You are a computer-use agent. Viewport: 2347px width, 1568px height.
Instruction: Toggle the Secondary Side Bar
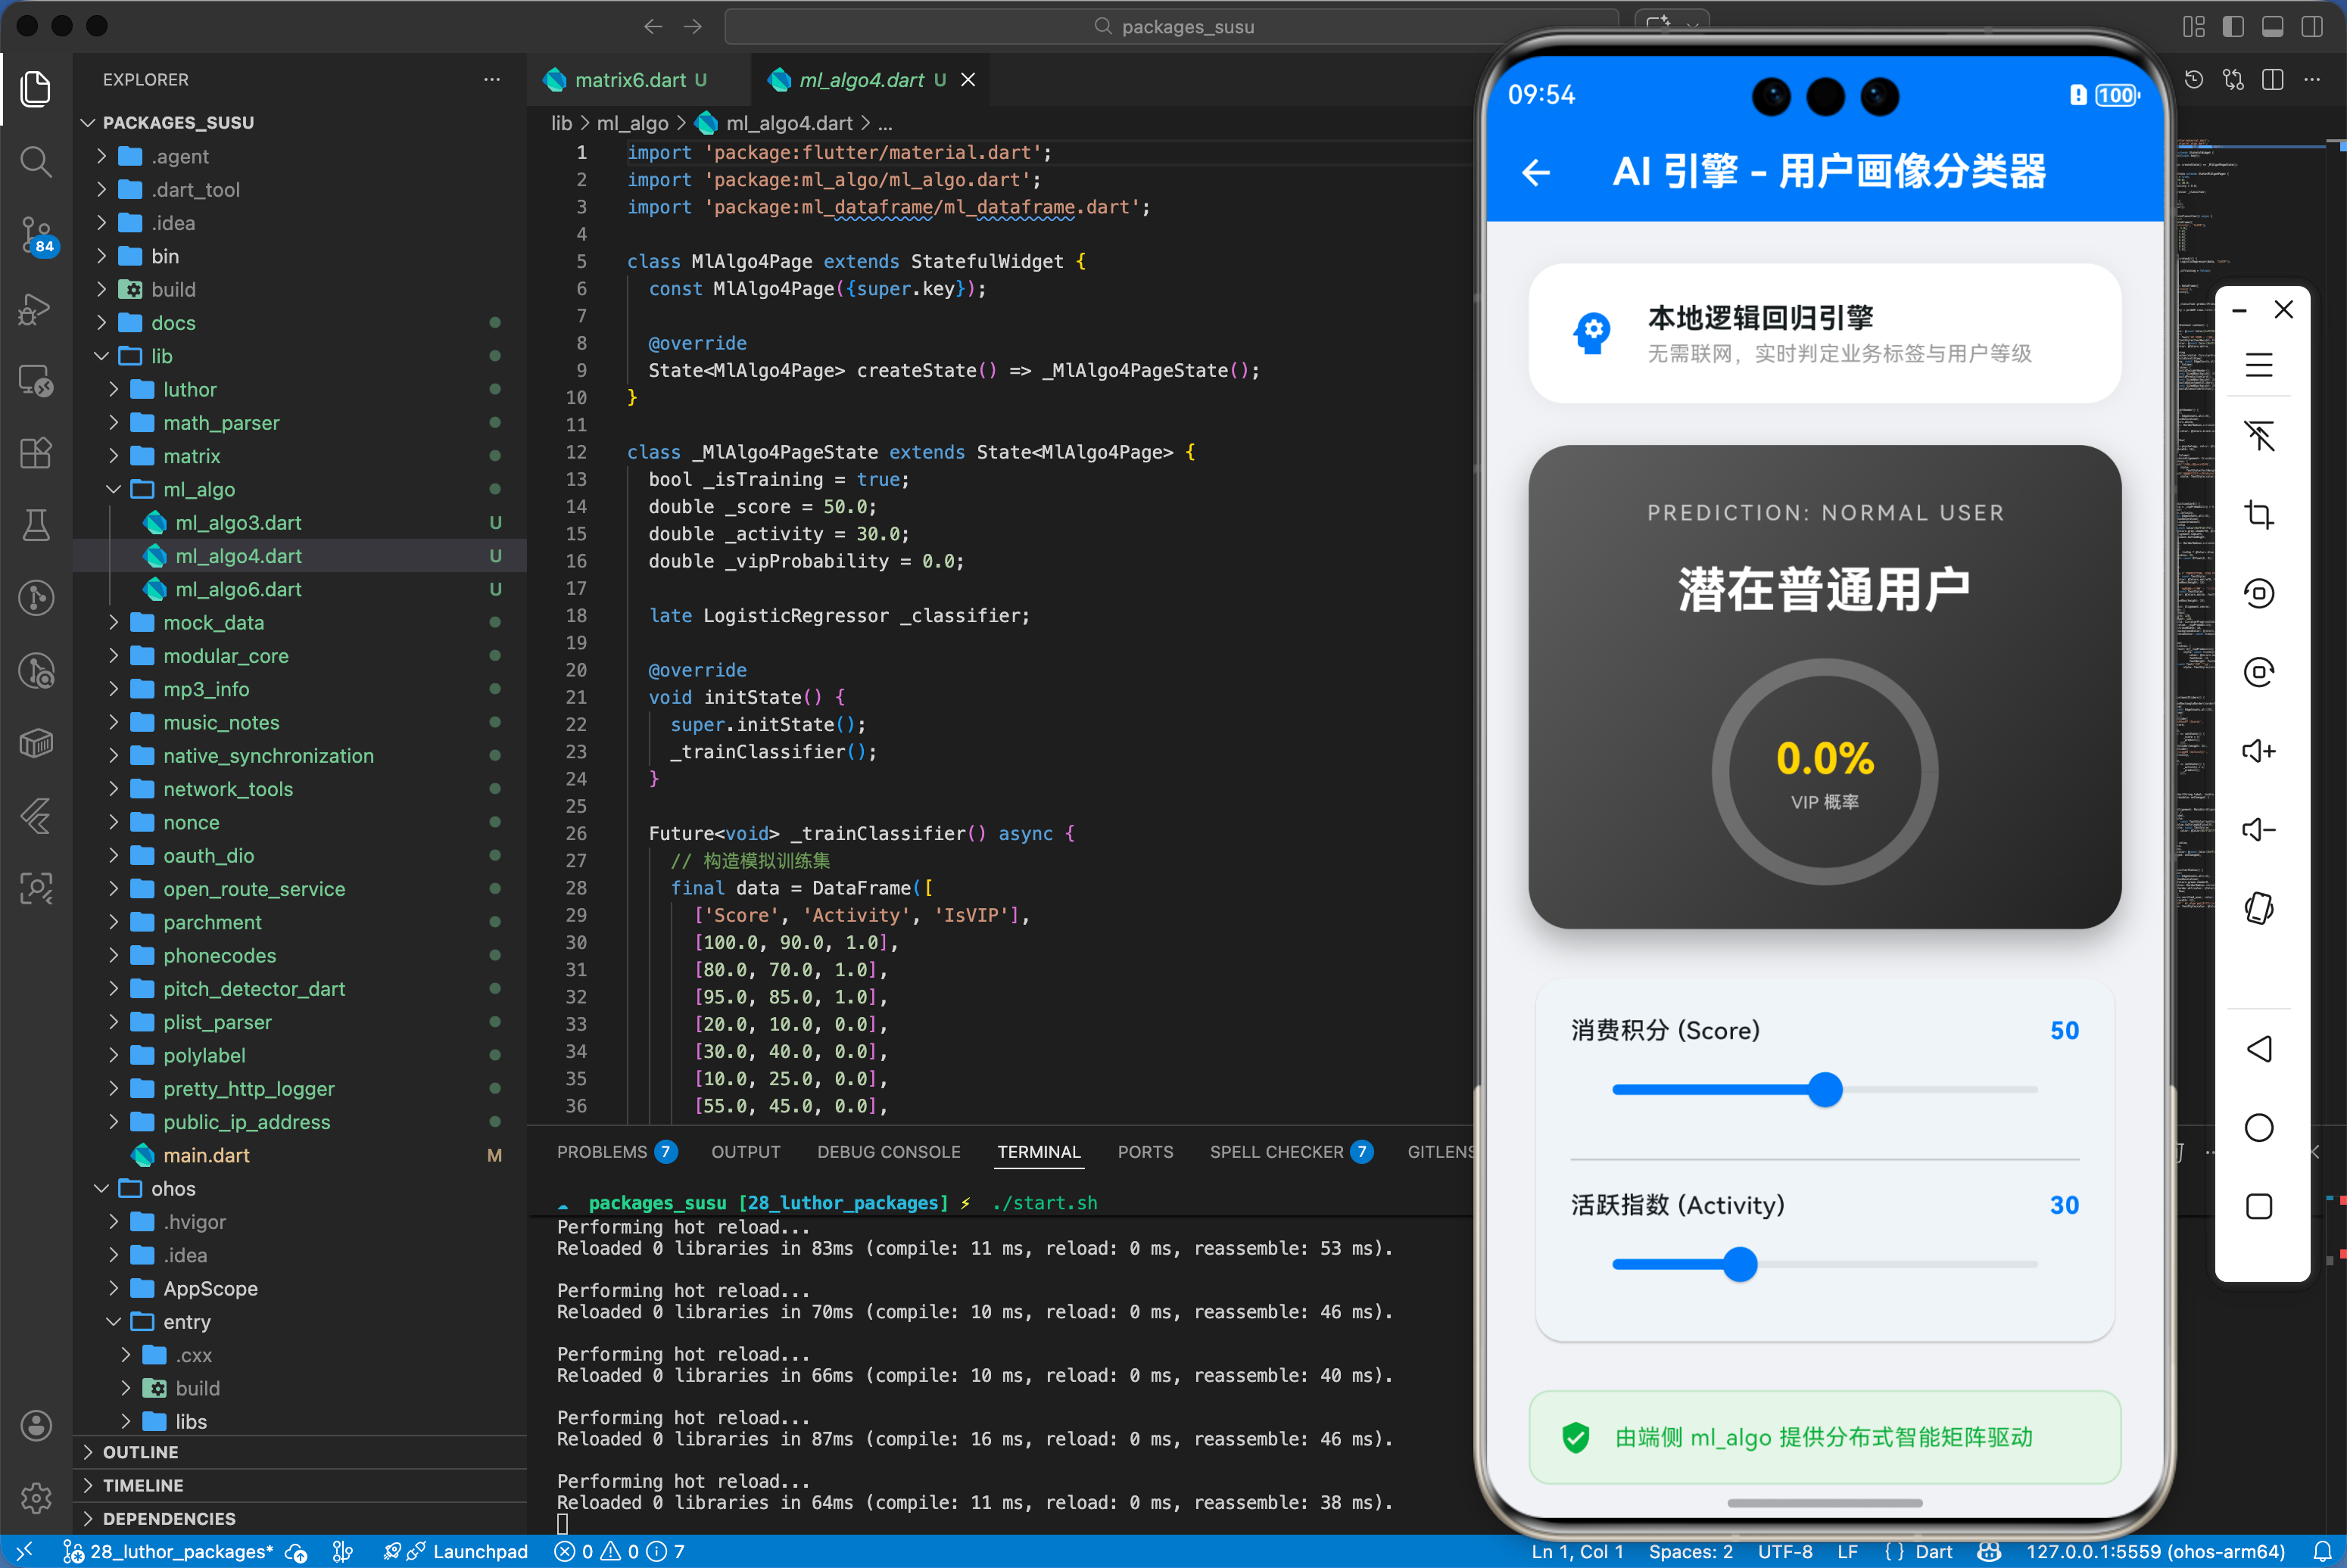(2312, 27)
